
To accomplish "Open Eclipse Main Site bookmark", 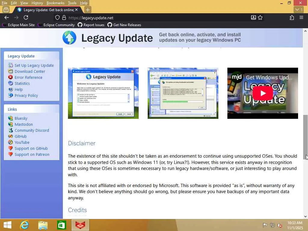I will (18, 25).
